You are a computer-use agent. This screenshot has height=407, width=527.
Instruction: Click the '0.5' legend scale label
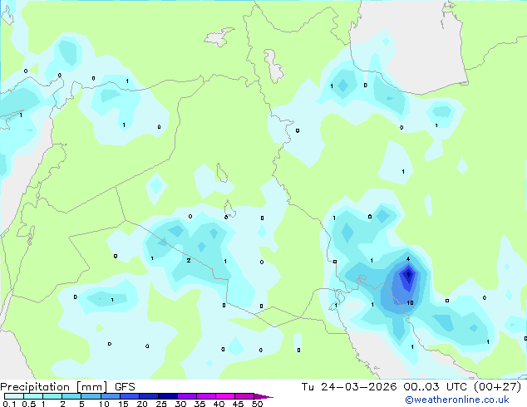(x=29, y=404)
